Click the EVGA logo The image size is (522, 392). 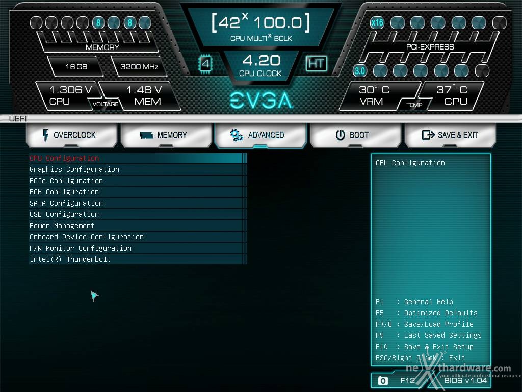pyautogui.click(x=261, y=101)
